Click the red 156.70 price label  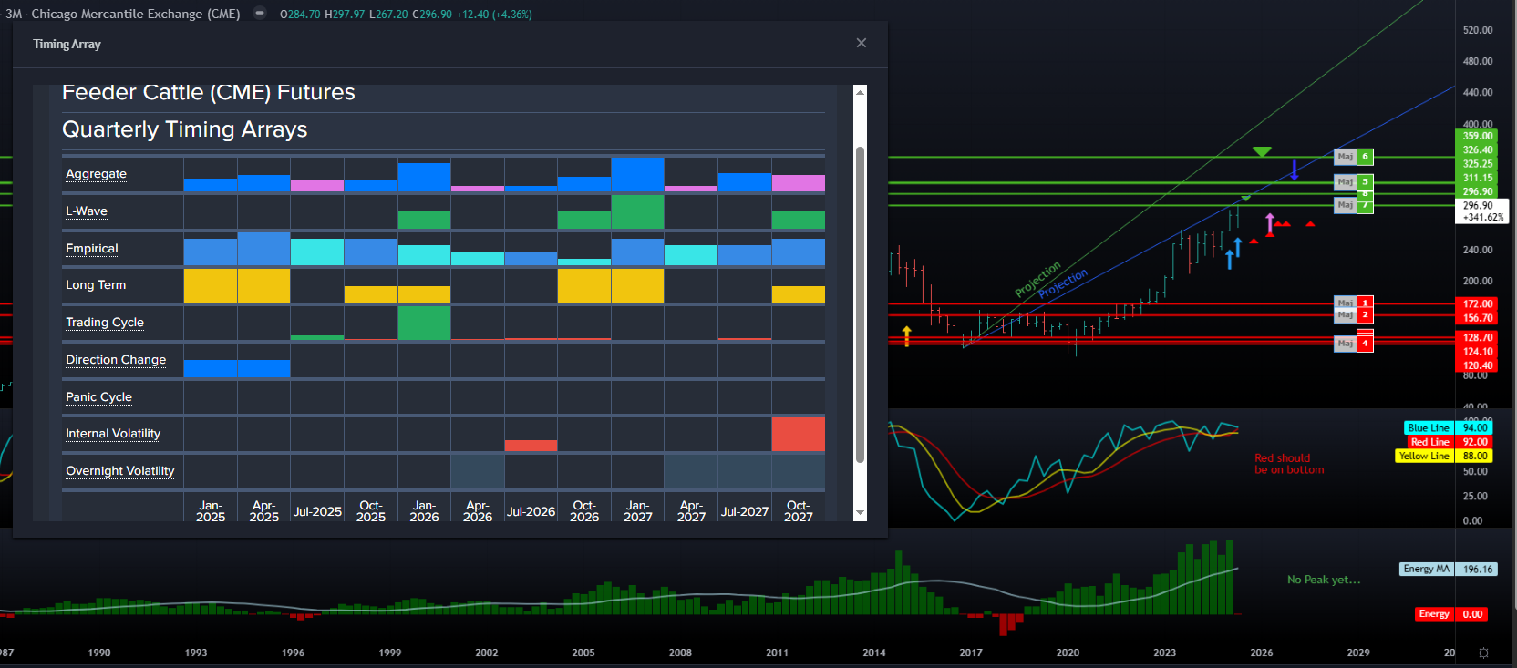[1478, 318]
